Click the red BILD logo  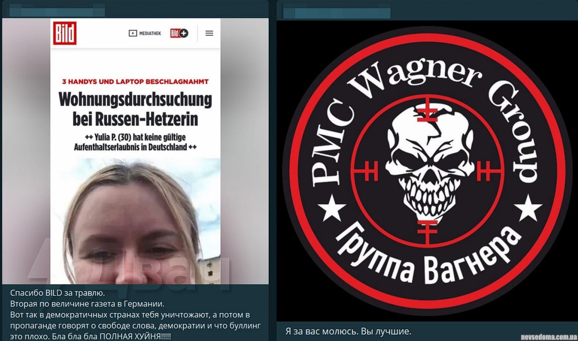65,33
